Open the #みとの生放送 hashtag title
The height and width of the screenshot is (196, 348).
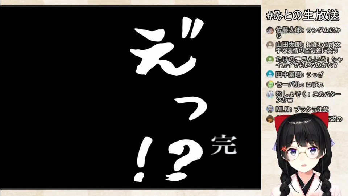pyautogui.click(x=302, y=15)
